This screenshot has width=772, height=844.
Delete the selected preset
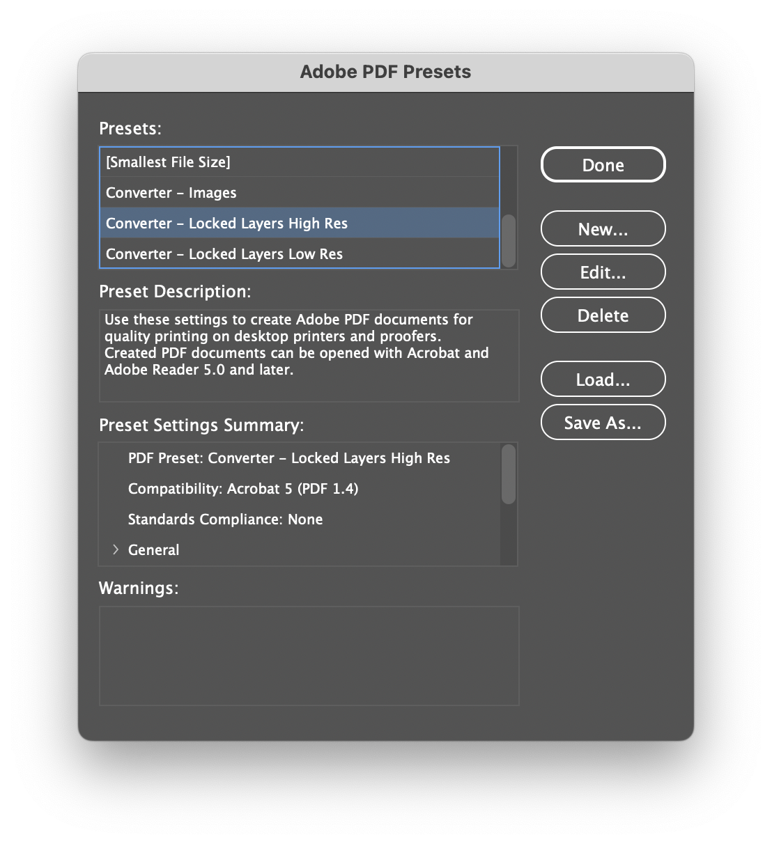[x=603, y=315]
